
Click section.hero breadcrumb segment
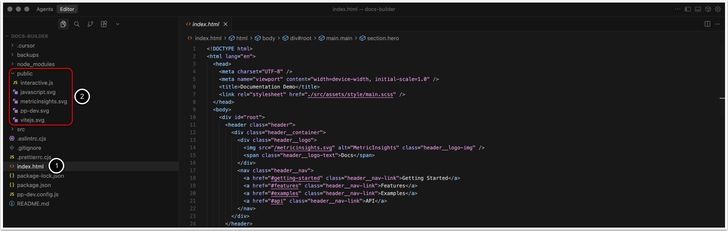383,38
